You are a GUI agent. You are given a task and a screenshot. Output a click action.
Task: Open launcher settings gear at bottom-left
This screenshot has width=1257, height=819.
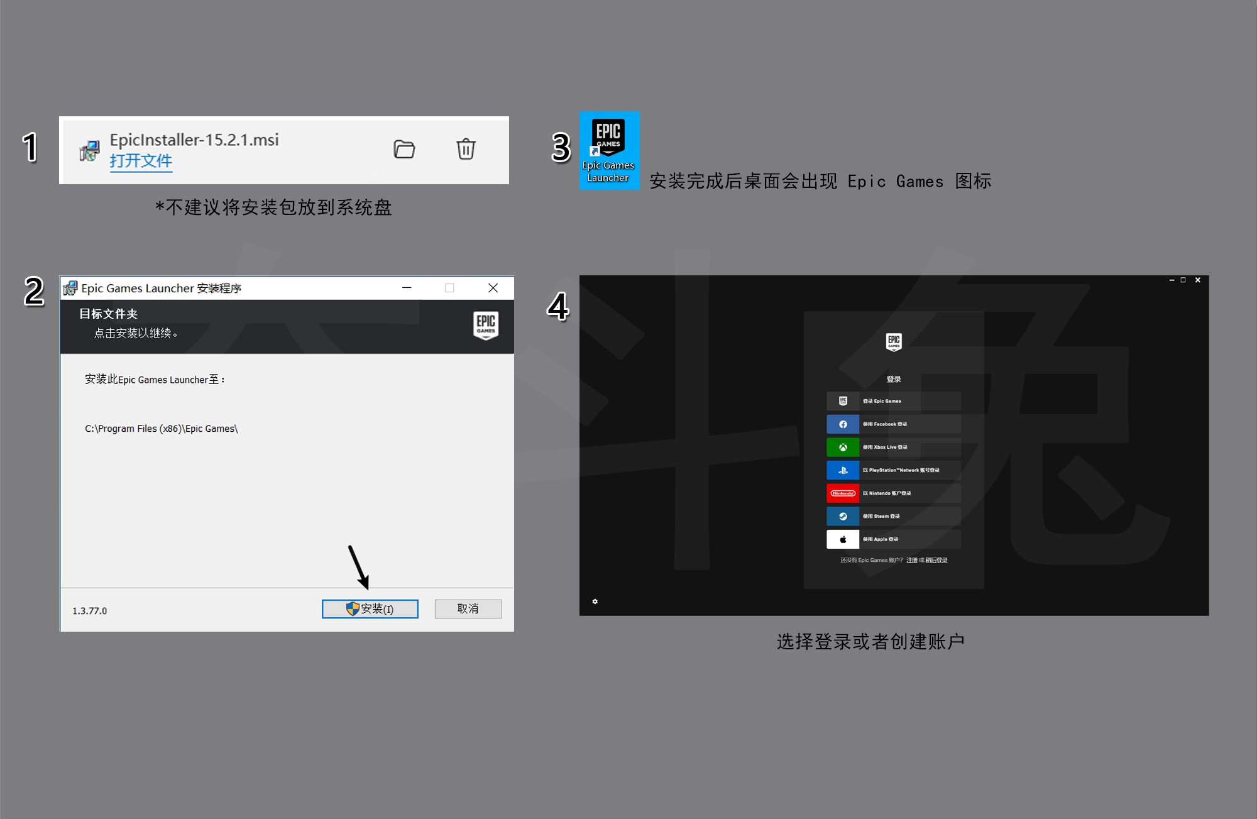[595, 602]
